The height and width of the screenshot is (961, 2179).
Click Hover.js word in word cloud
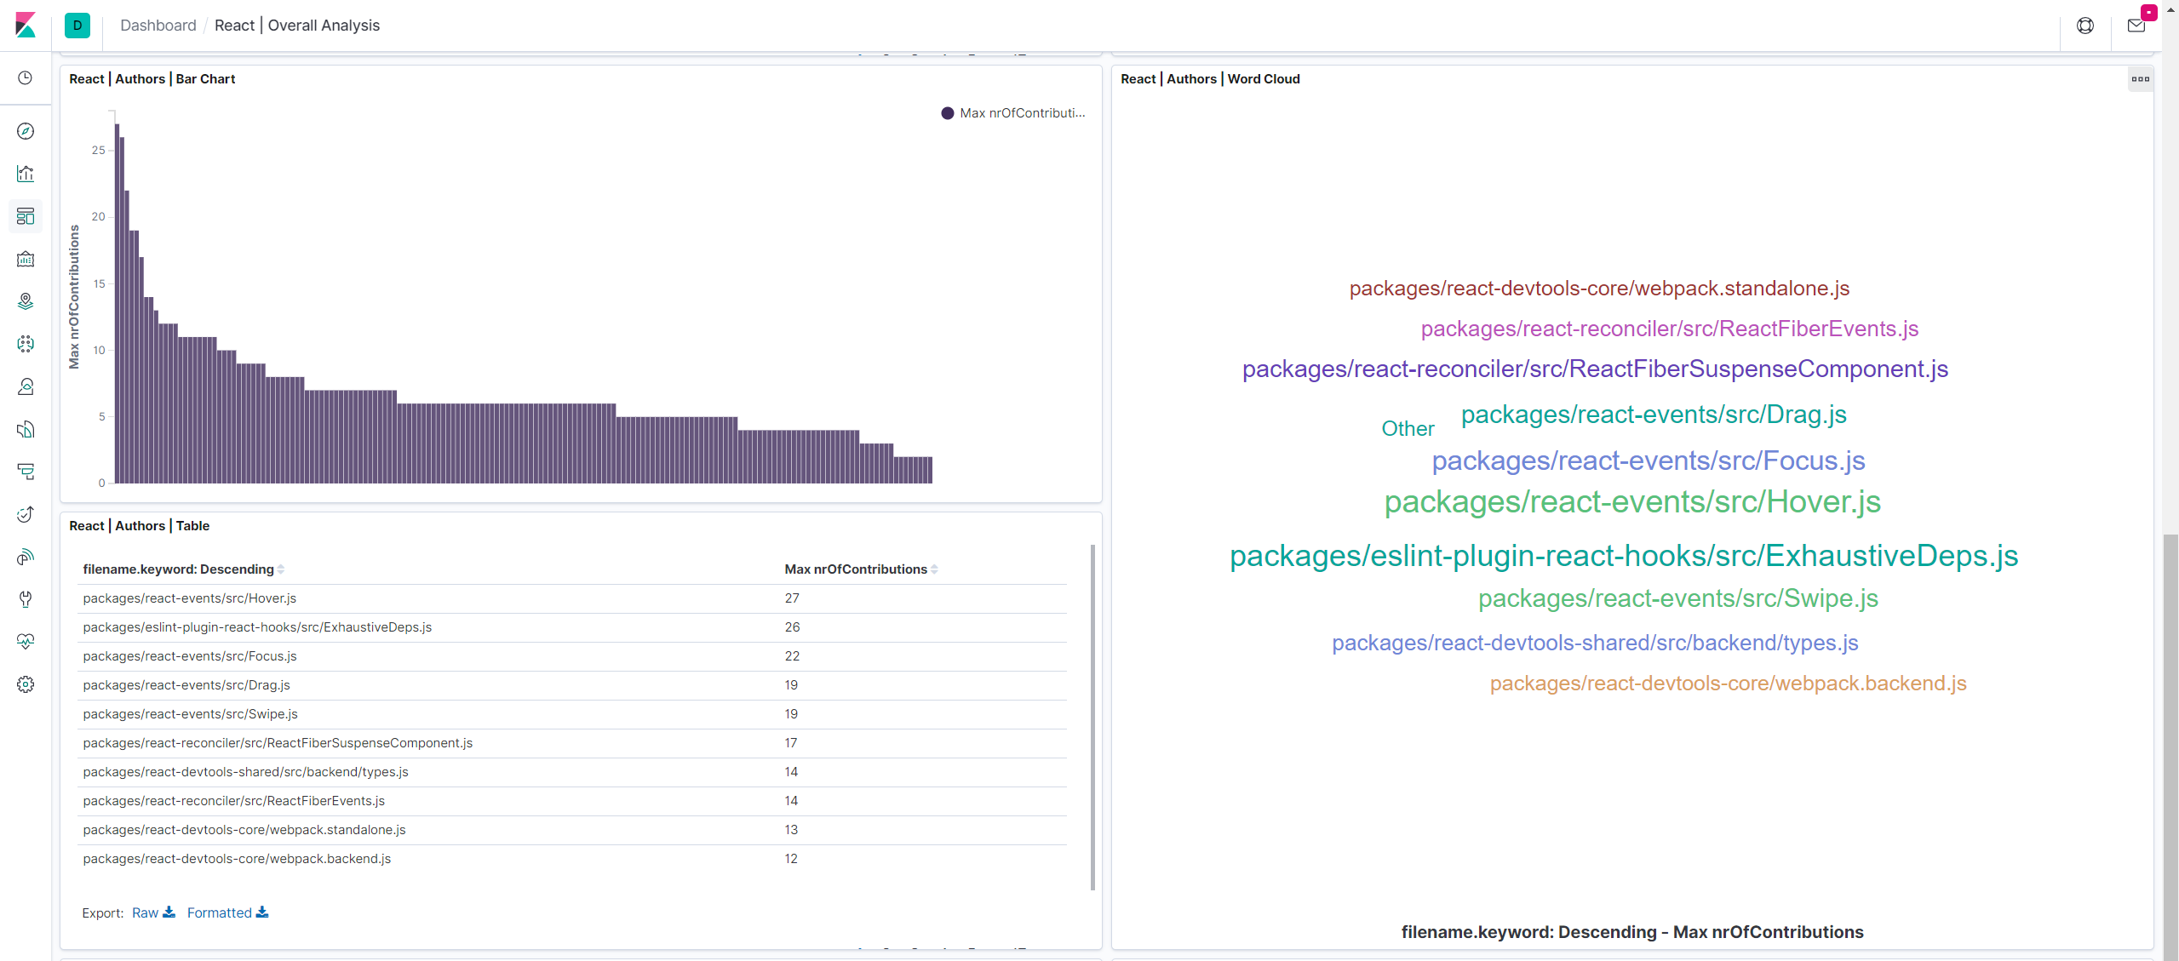coord(1632,502)
